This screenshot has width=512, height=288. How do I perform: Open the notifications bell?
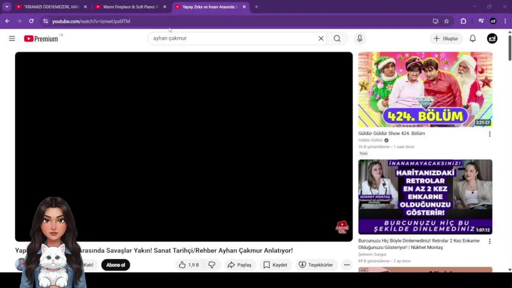click(x=473, y=38)
